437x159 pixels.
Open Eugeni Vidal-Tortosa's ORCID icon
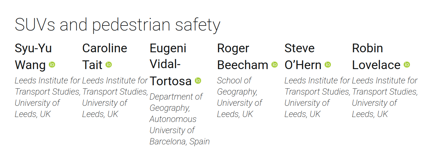coord(198,81)
